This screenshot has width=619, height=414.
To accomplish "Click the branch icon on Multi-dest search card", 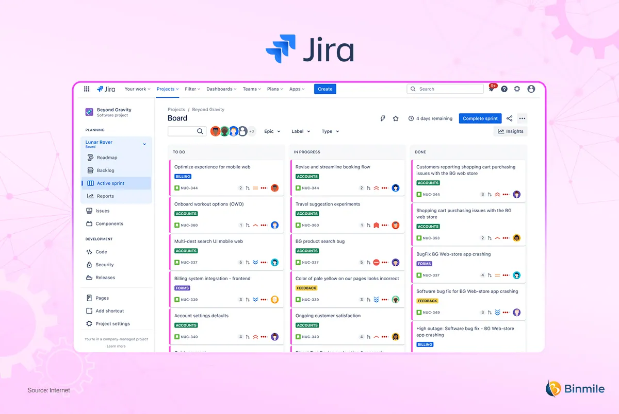I will (248, 262).
